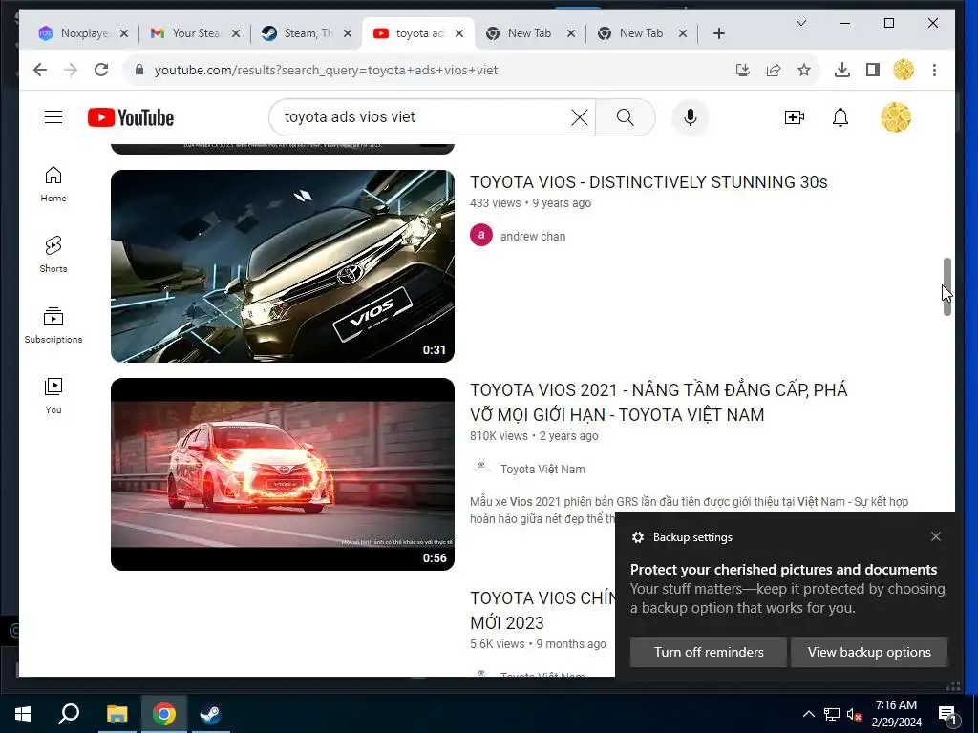Viewport: 978px width, 733px height.
Task: Go forward in Chrome
Action: click(71, 70)
